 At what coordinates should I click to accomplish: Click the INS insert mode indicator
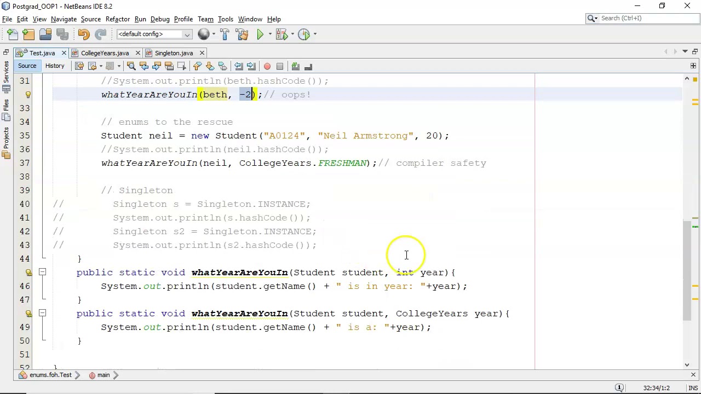pos(693,387)
